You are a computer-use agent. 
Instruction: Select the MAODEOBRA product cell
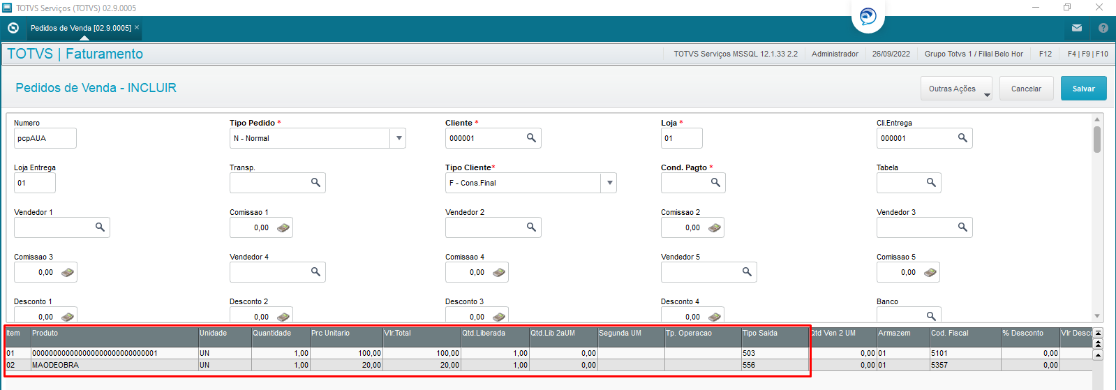pyautogui.click(x=114, y=365)
